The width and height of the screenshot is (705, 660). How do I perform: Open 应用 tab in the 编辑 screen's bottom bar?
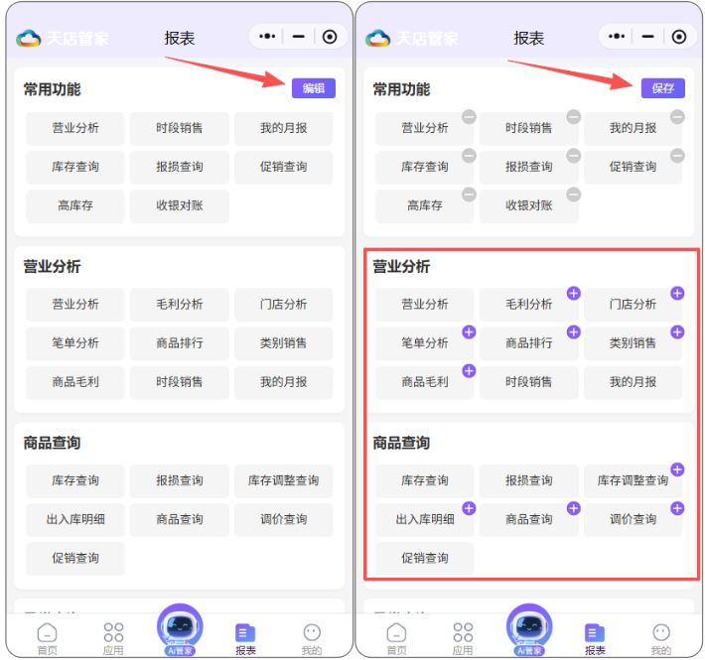(x=113, y=638)
